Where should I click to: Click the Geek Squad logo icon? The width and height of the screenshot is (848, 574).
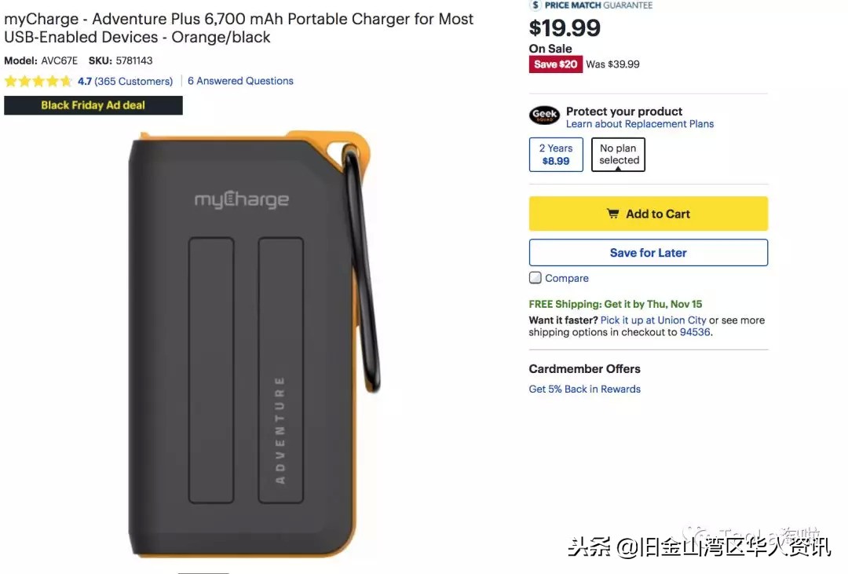(544, 115)
